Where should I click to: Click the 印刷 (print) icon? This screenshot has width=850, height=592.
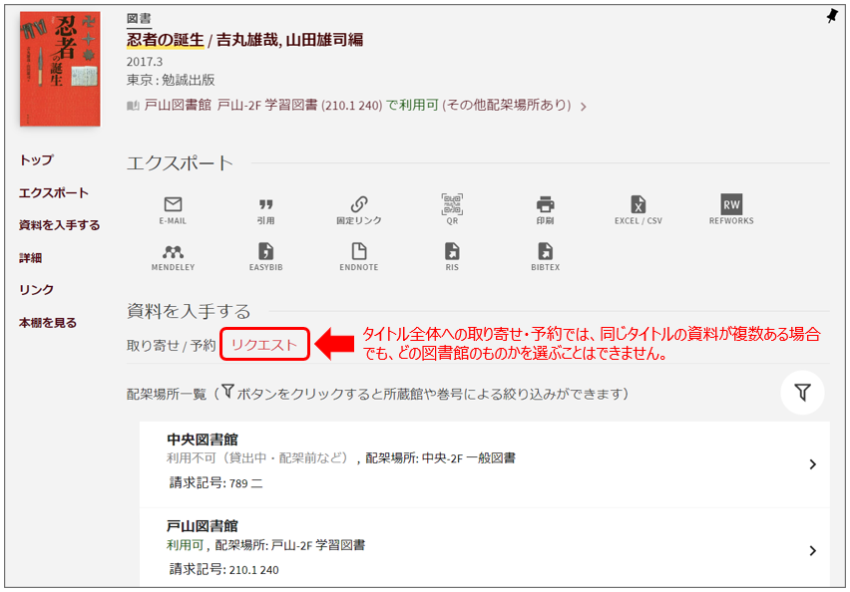544,202
